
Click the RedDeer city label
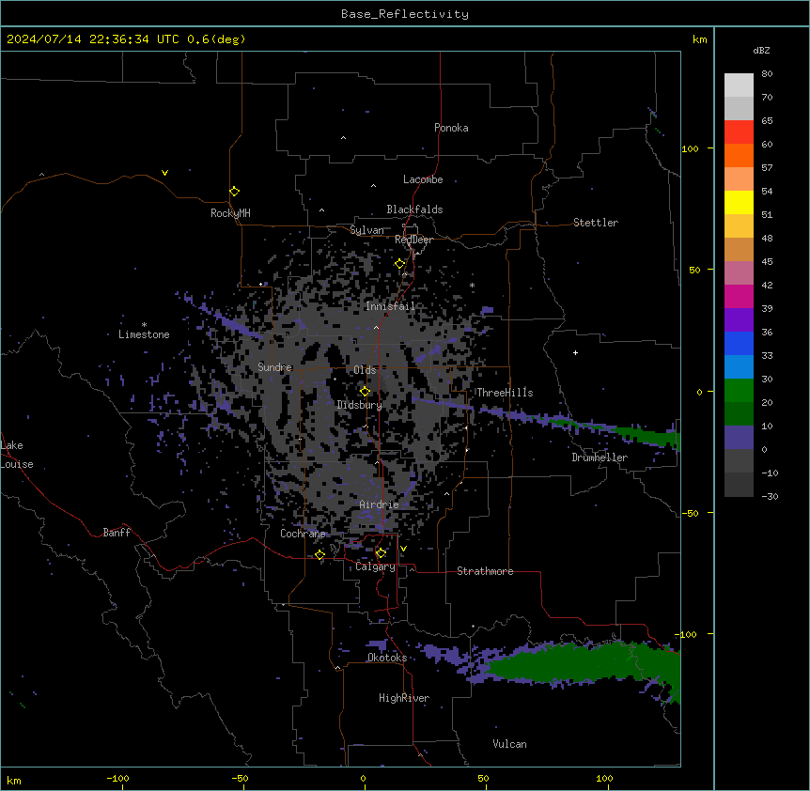point(413,240)
